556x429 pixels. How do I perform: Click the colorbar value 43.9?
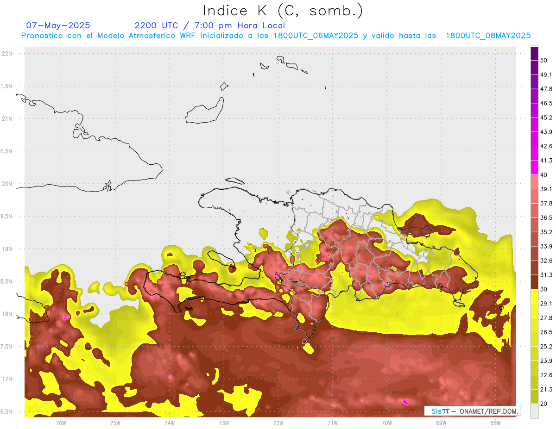[546, 132]
